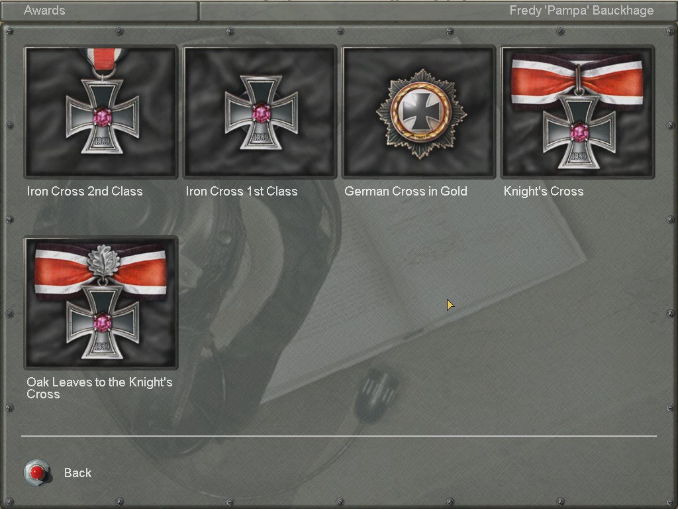The width and height of the screenshot is (678, 509).
Task: Click the pink gem on Iron Cross 1st Class
Action: [x=261, y=114]
